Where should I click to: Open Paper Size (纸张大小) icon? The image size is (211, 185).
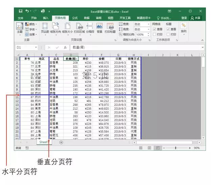point(67,26)
